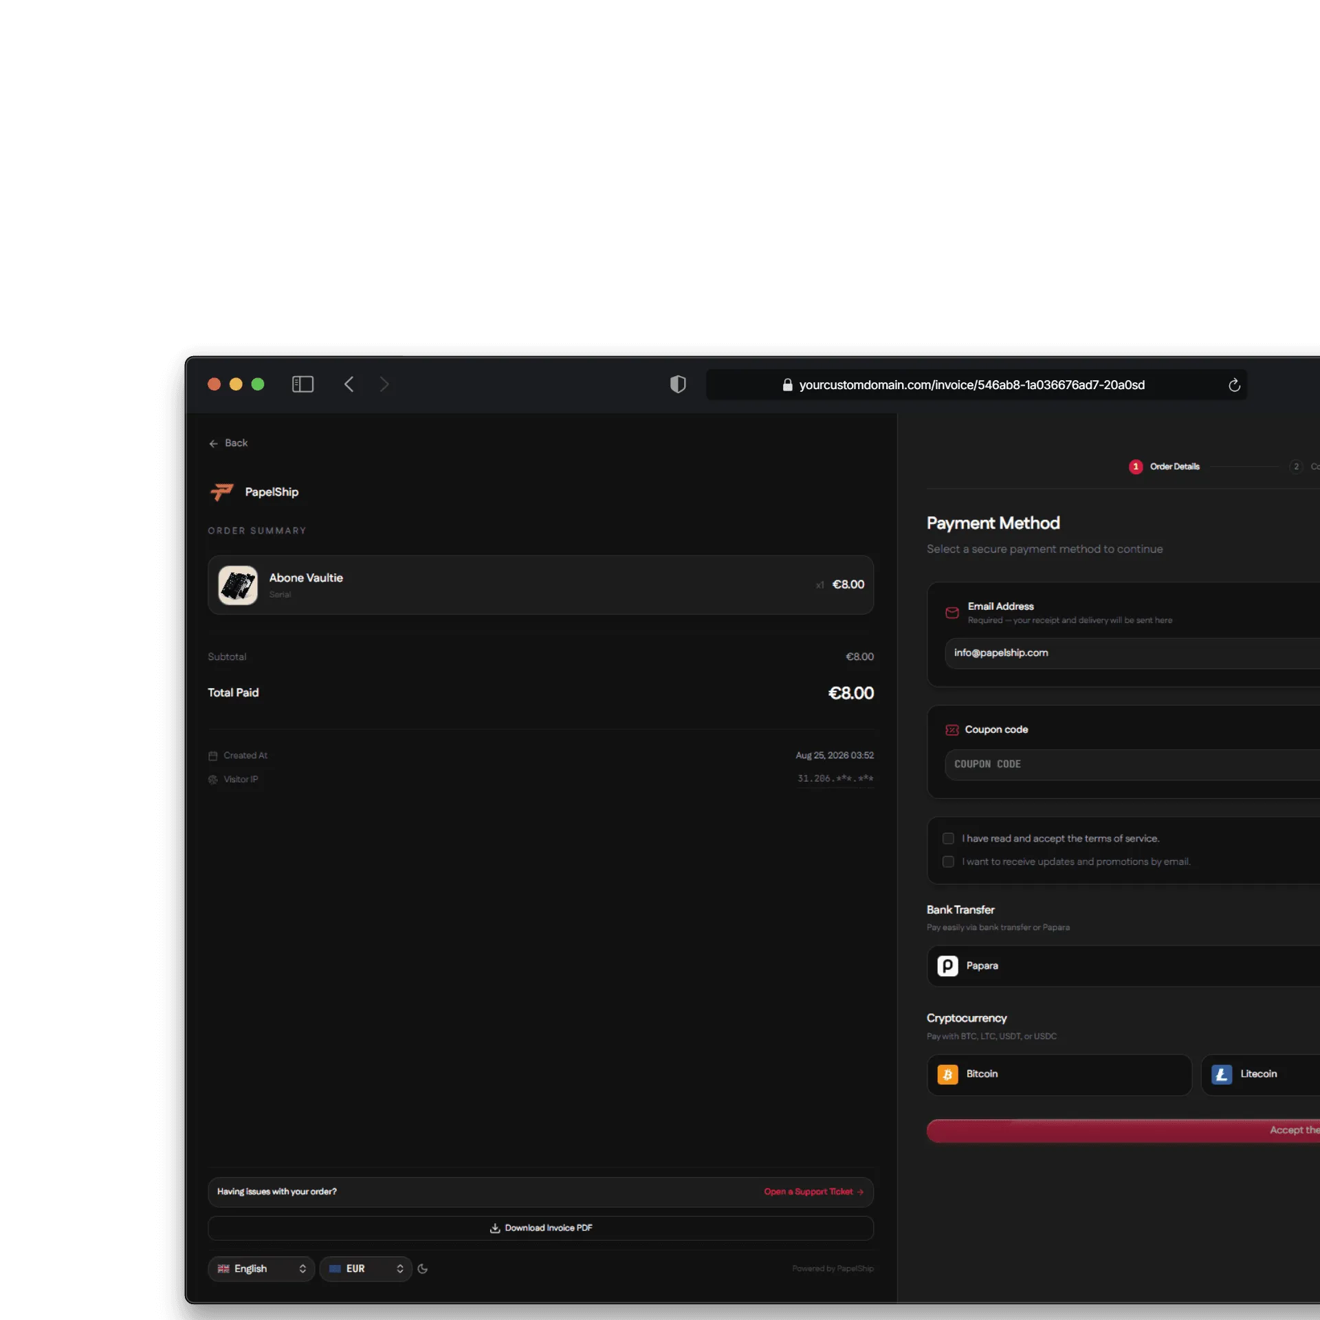
Task: Focus the coupon code input field
Action: click(x=1132, y=764)
